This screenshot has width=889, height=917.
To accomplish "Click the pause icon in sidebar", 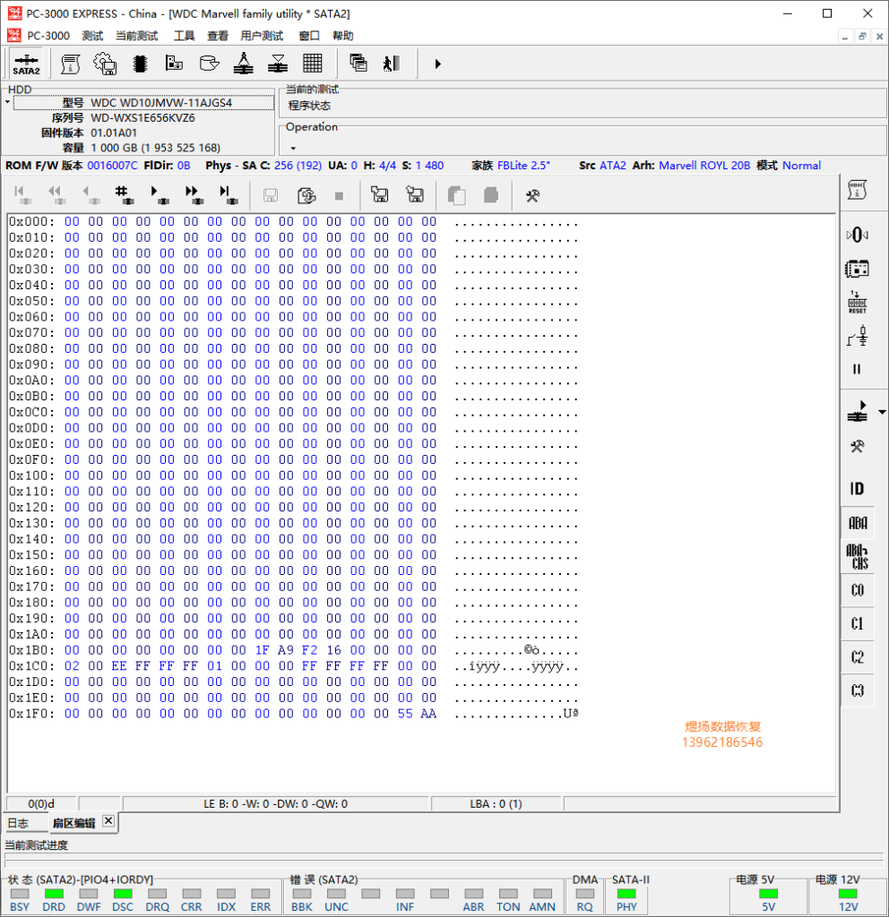I will (857, 369).
